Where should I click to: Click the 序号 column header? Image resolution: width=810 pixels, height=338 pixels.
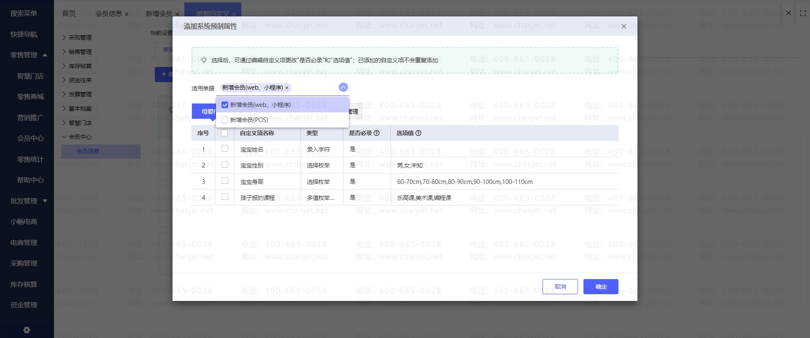203,133
